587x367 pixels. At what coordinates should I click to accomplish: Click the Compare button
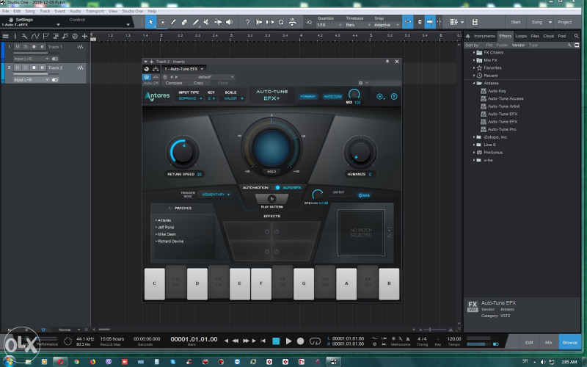[x=174, y=83]
